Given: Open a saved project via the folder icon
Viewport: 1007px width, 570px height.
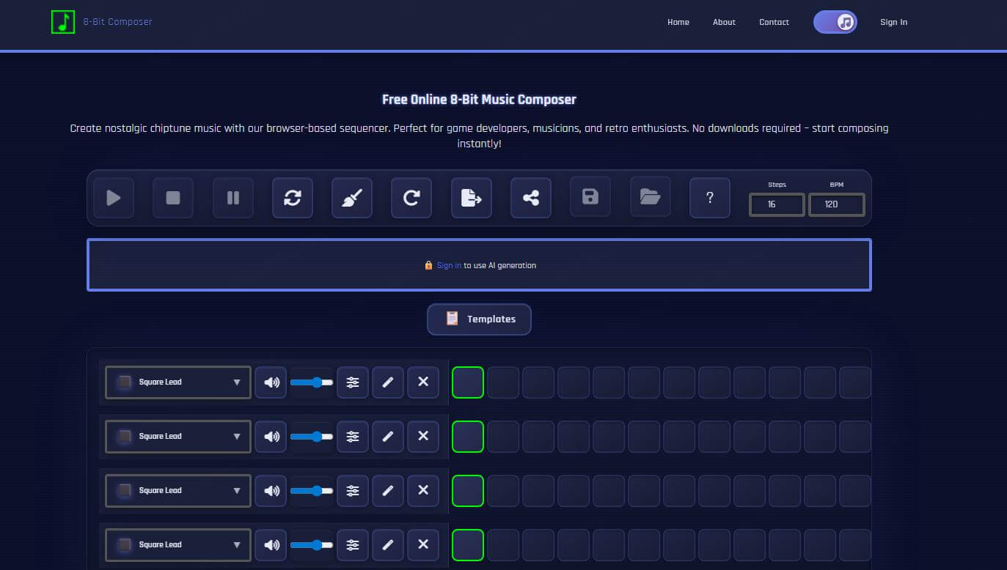Looking at the screenshot, I should tap(650, 197).
